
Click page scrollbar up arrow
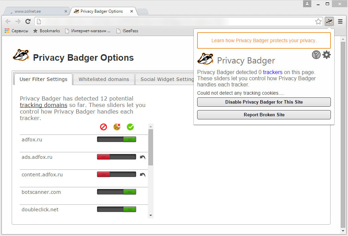pos(343,39)
